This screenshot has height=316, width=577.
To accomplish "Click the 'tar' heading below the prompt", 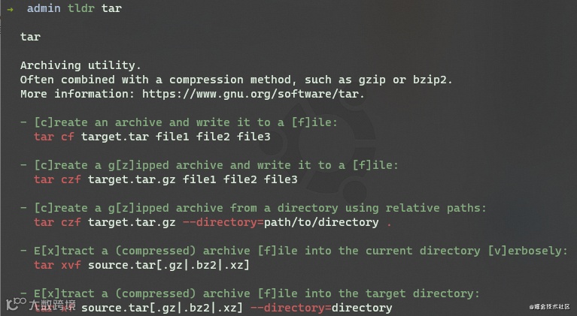I will (30, 37).
